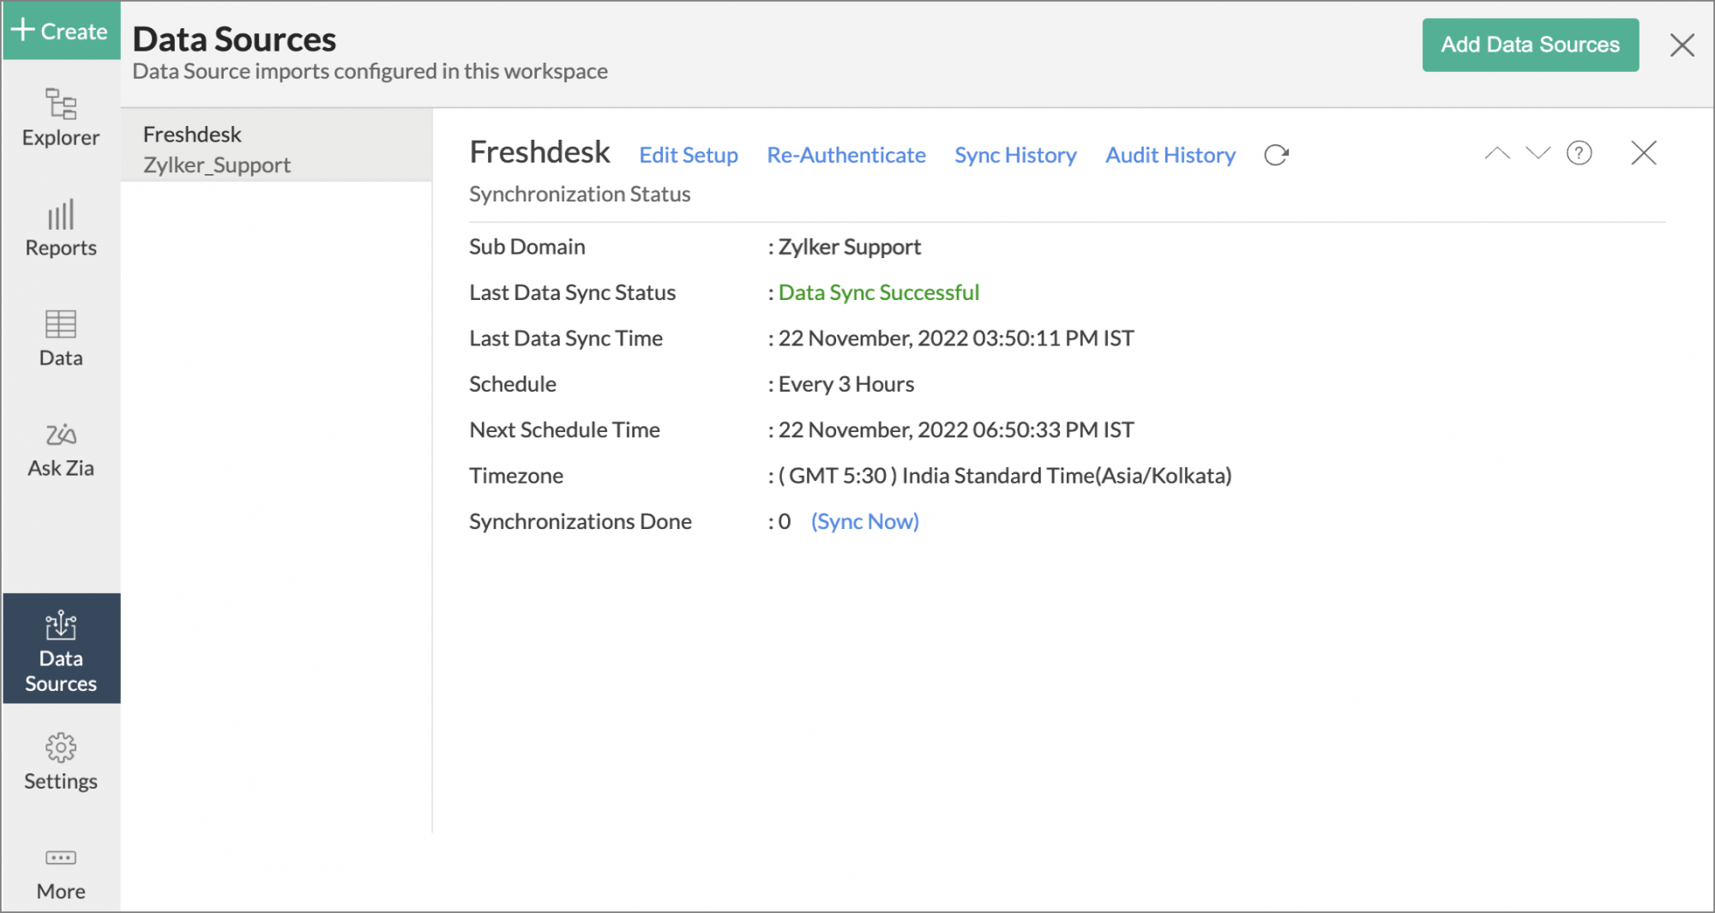
Task: Open Settings from the sidebar
Action: pos(60,760)
